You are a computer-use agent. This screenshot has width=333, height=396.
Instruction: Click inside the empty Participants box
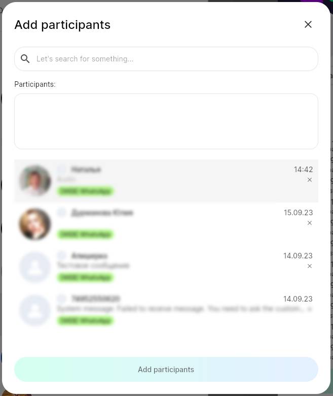(166, 121)
